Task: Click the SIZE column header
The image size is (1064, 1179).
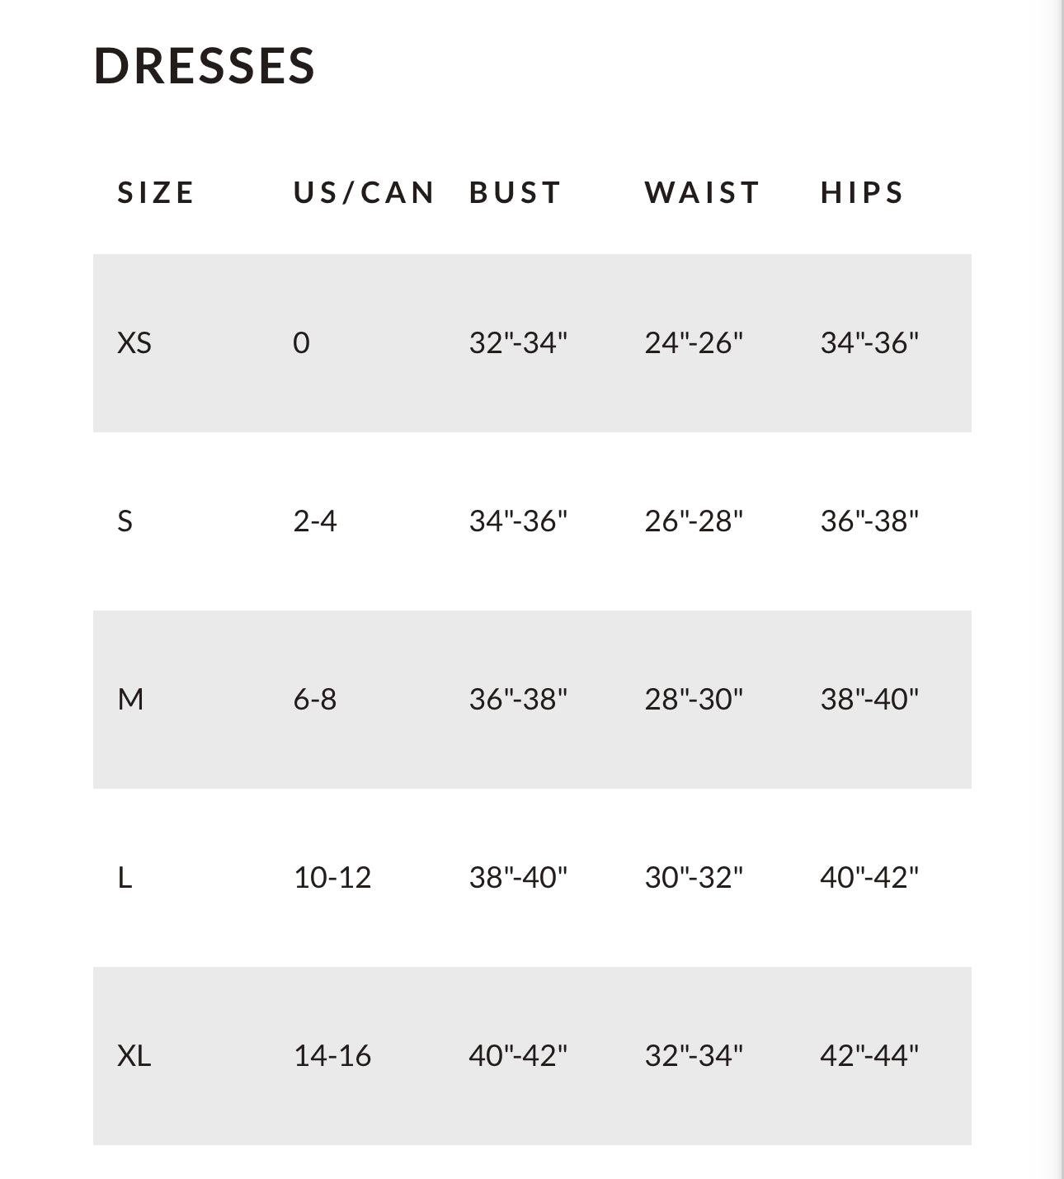Action: [156, 192]
